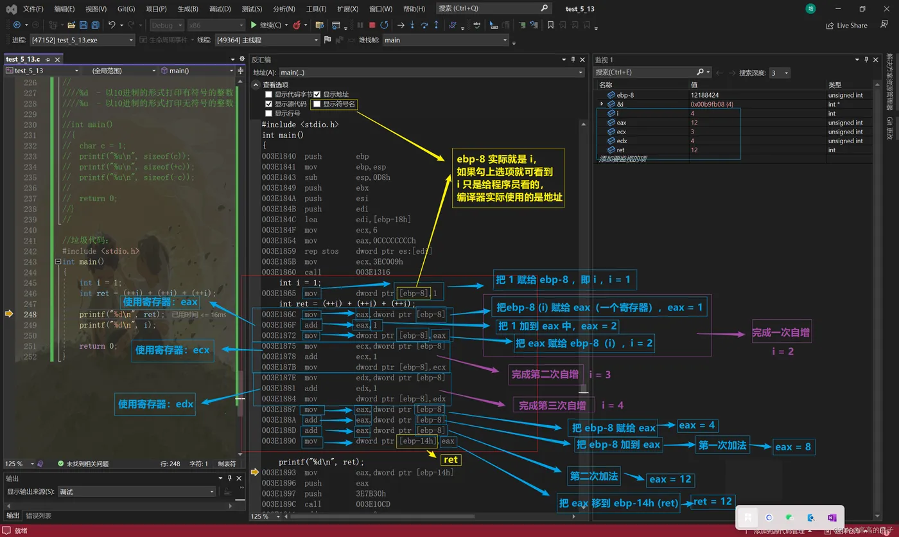Image resolution: width=899 pixels, height=537 pixels.
Task: Expand the &i watch row
Action: 602,104
